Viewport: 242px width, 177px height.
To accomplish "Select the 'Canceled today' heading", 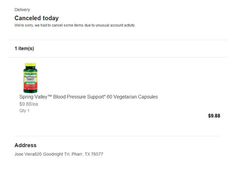I will 36,18.
